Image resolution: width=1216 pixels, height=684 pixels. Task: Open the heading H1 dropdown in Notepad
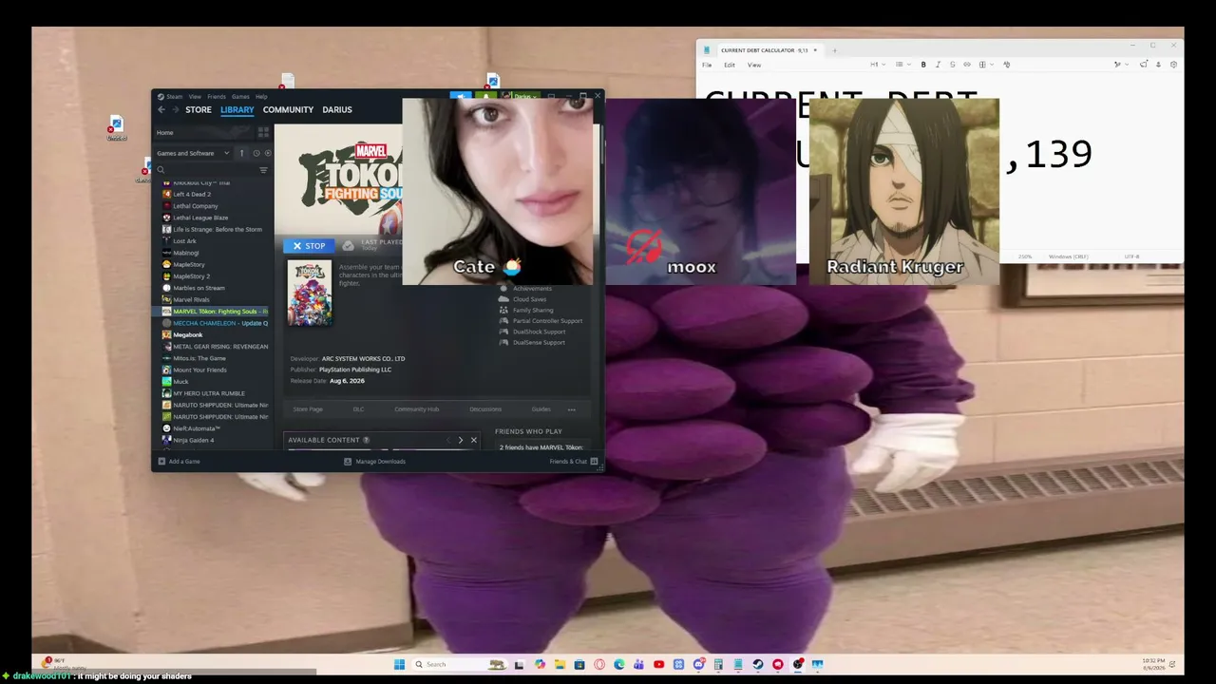click(877, 65)
